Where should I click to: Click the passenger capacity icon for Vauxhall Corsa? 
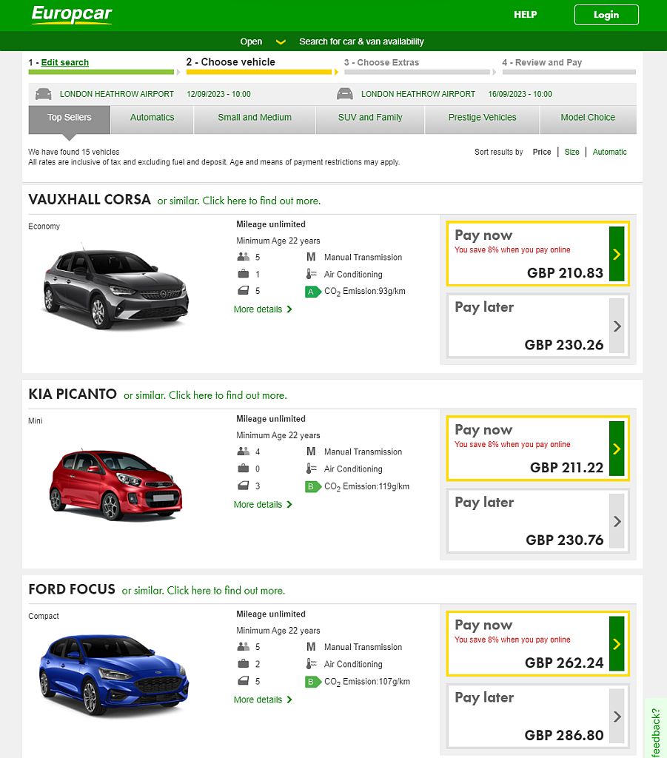tap(244, 257)
